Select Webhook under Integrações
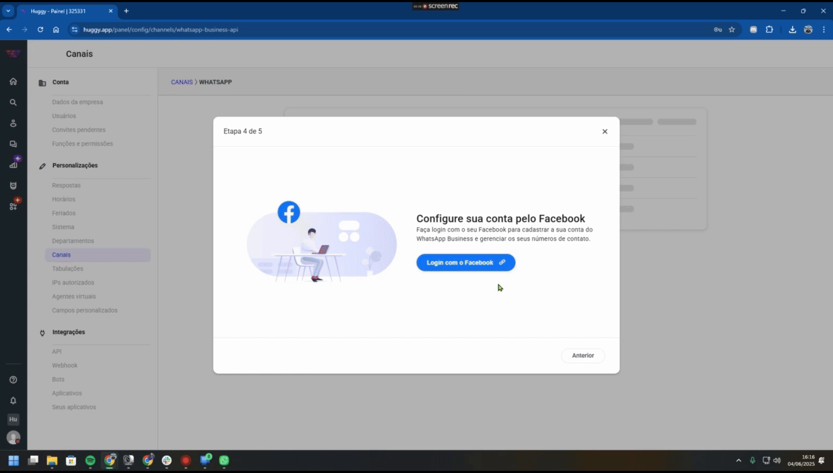 click(x=64, y=365)
